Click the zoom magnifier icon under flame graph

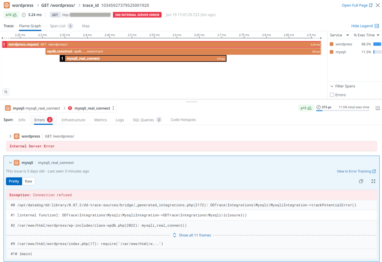point(6,92)
